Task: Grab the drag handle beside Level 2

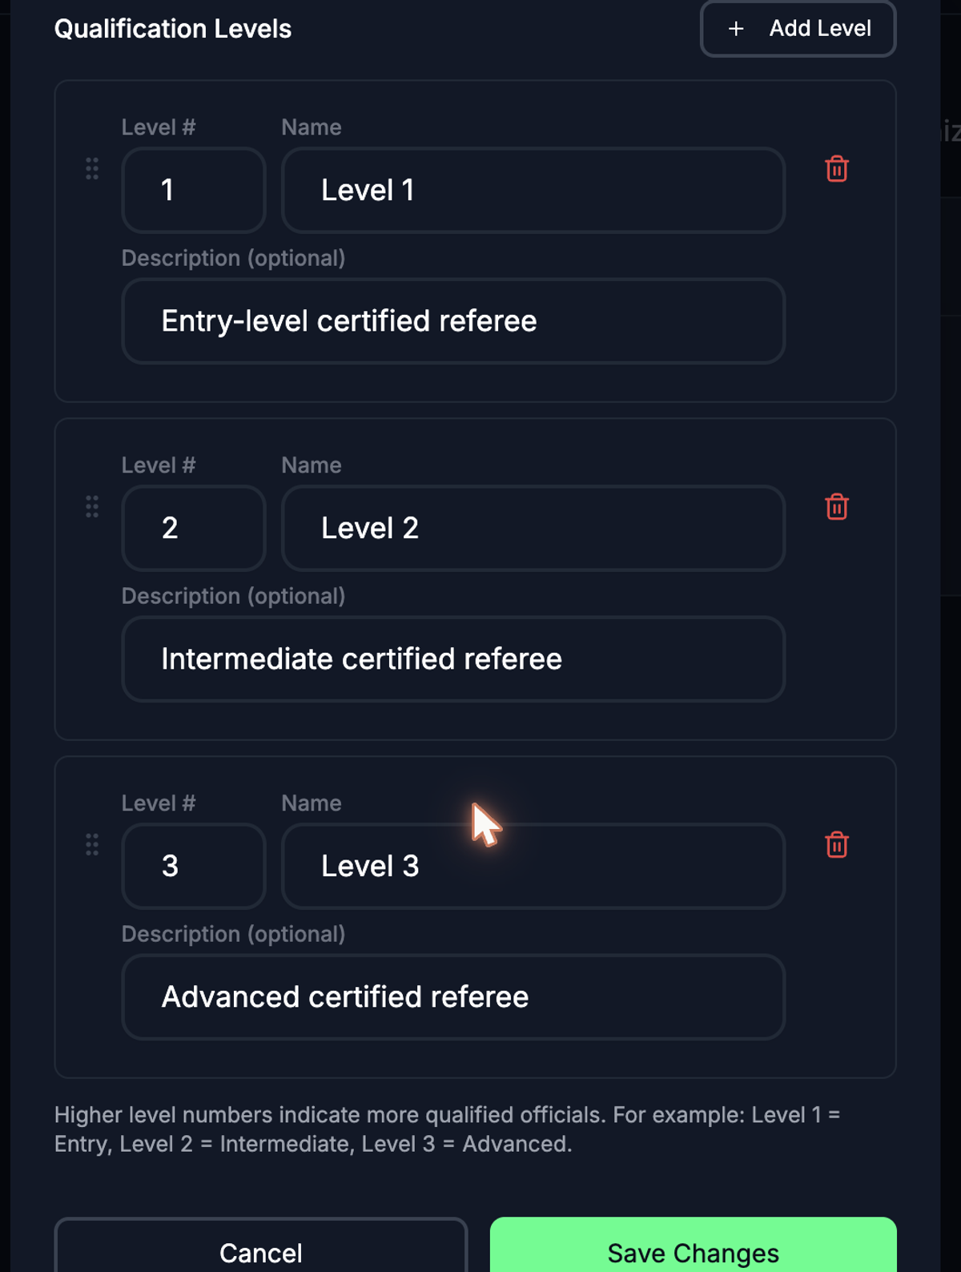Action: pos(92,506)
